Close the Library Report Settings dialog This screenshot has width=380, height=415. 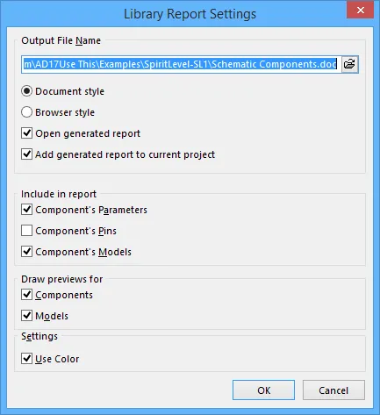tap(360, 11)
